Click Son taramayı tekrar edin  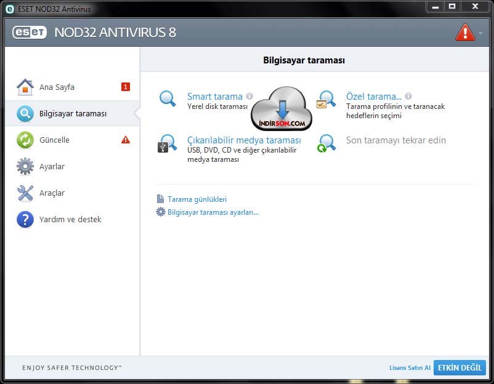pos(396,140)
